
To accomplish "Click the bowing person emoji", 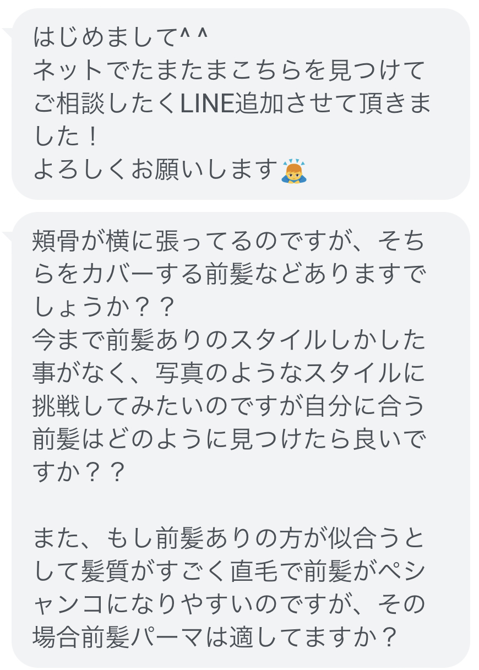I will pos(293,171).
